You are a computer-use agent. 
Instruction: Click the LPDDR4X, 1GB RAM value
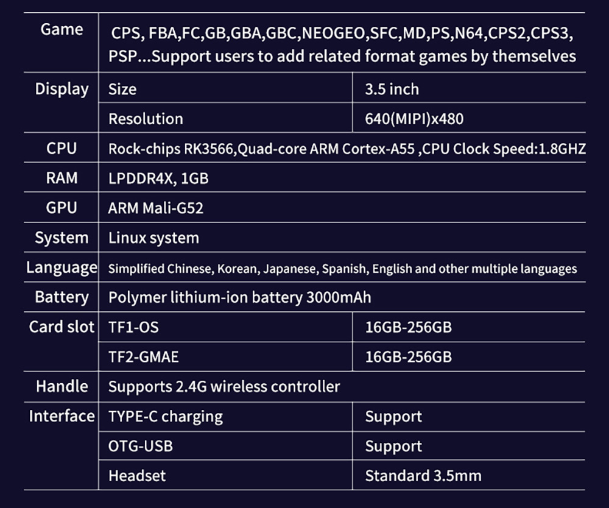pyautogui.click(x=158, y=178)
